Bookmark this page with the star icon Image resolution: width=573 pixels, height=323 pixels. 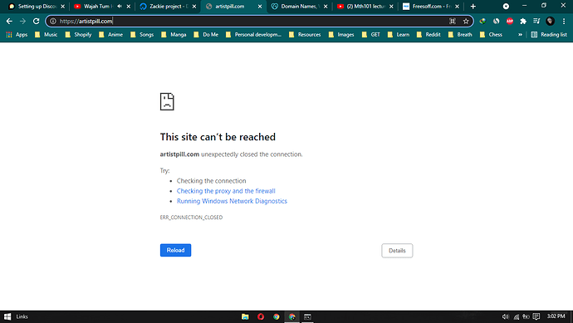pyautogui.click(x=466, y=22)
